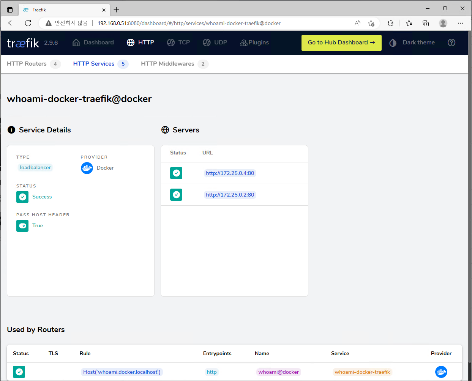The width and height of the screenshot is (472, 381).
Task: Switch to HTTP Middlewares tab
Action: [x=175, y=64]
